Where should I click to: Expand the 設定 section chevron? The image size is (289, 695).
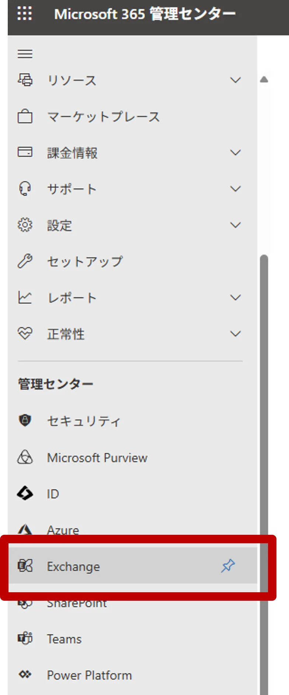(x=235, y=225)
